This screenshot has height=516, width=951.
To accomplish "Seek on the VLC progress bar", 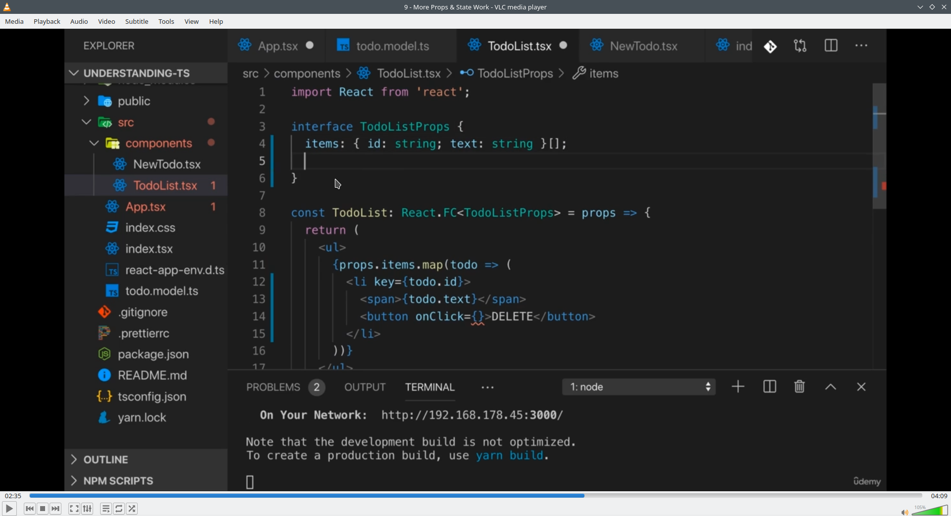I will pos(475,496).
